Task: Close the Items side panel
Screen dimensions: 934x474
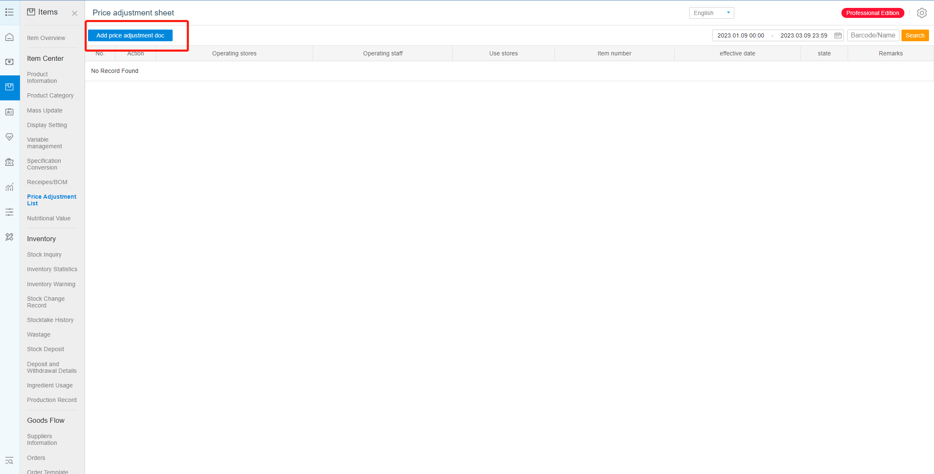Action: (75, 13)
